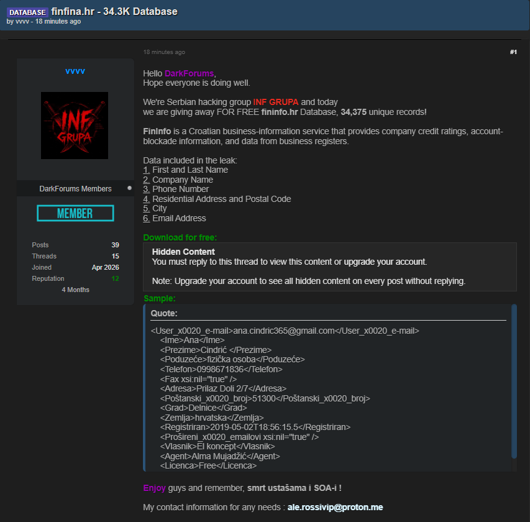The height and width of the screenshot is (522, 530).
Task: Click list item First and Last Name
Action: click(x=190, y=170)
